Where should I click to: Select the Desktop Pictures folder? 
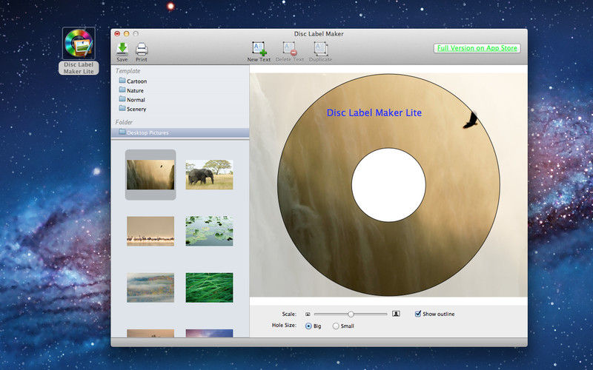coord(180,132)
